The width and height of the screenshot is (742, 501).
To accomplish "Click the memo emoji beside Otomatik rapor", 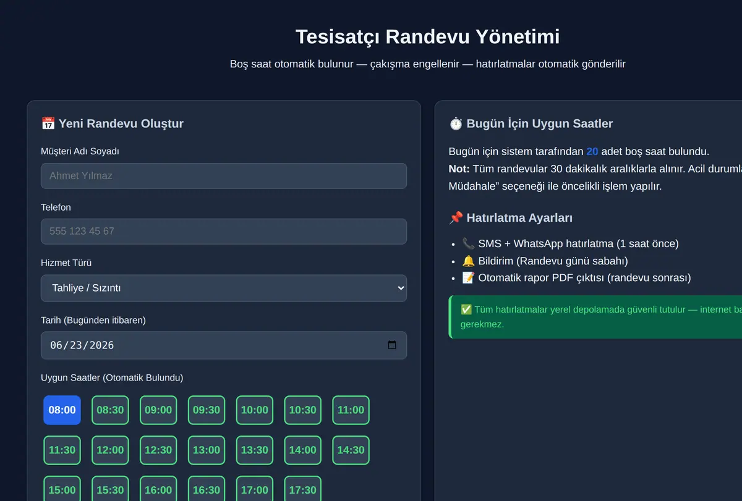I will 468,278.
